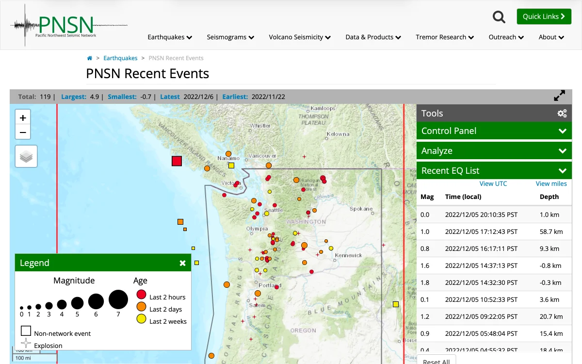Image resolution: width=582 pixels, height=364 pixels.
Task: Open the Outreach menu
Action: 506,37
